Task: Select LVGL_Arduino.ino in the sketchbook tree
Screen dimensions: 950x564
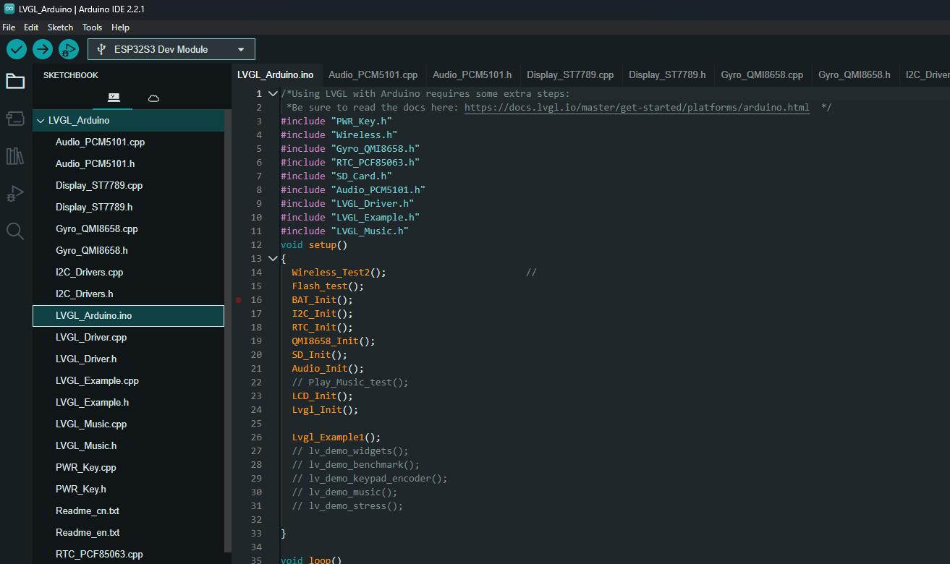Action: (x=128, y=316)
